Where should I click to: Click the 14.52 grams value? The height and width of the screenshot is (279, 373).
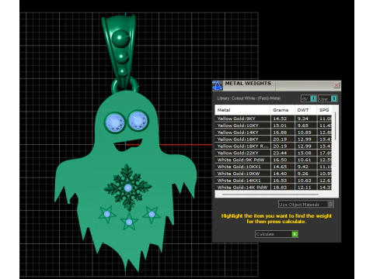coord(280,119)
